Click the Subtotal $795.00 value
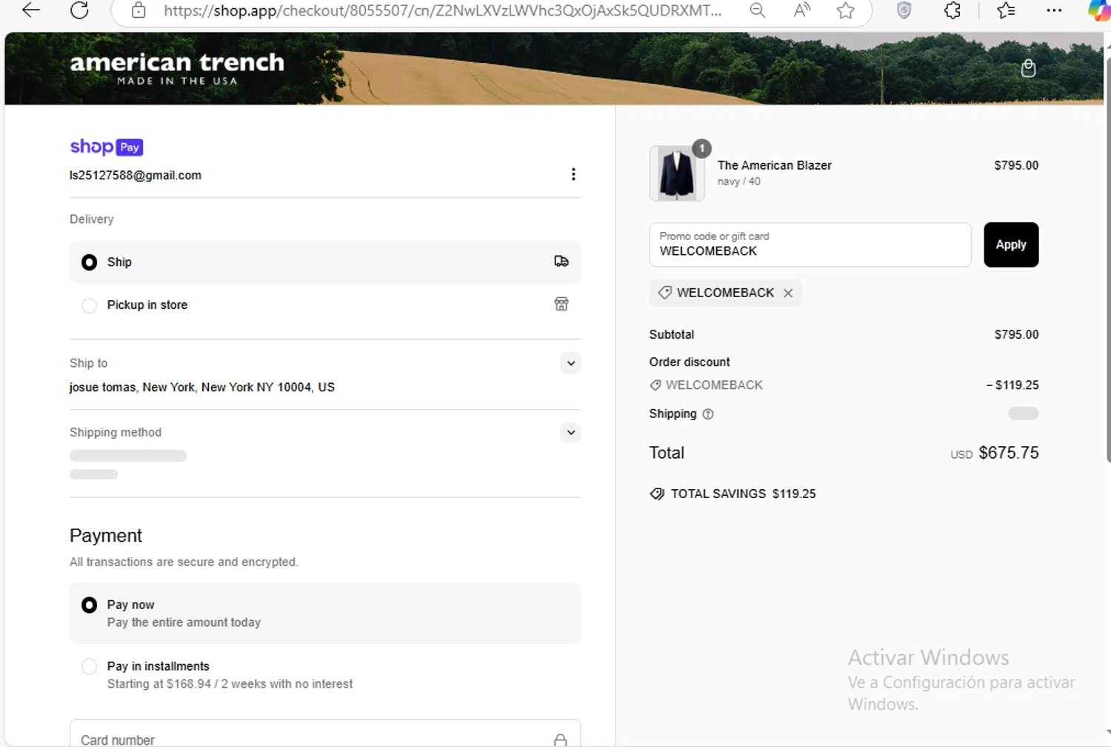 tap(1016, 335)
